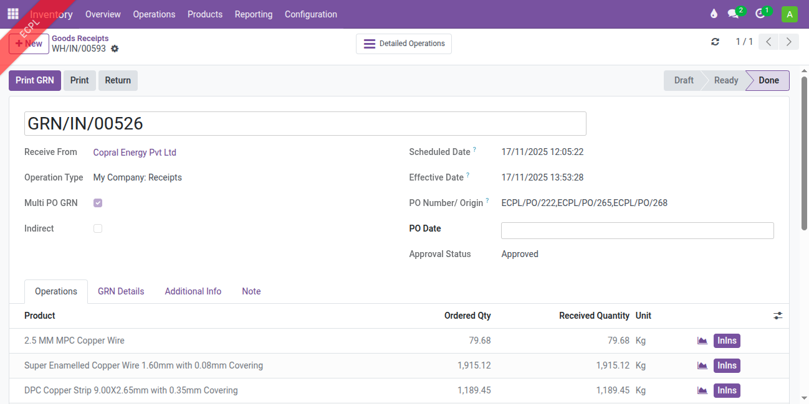Screen dimensions: 809x404
Task: Click the droplet icon in top bar
Action: (714, 14)
